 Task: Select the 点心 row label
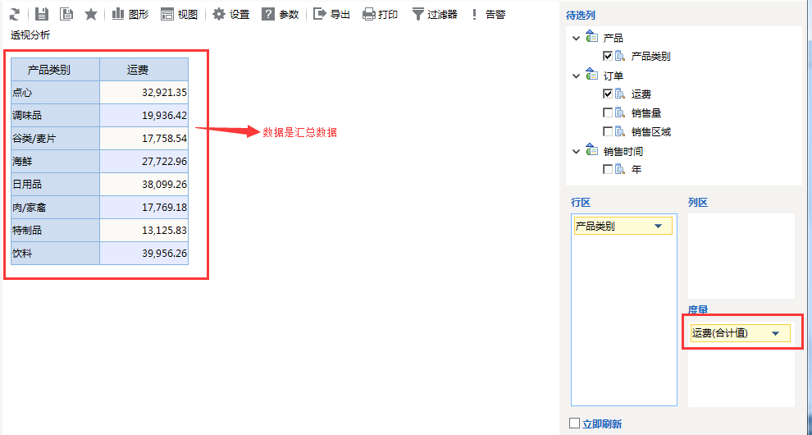(x=56, y=92)
